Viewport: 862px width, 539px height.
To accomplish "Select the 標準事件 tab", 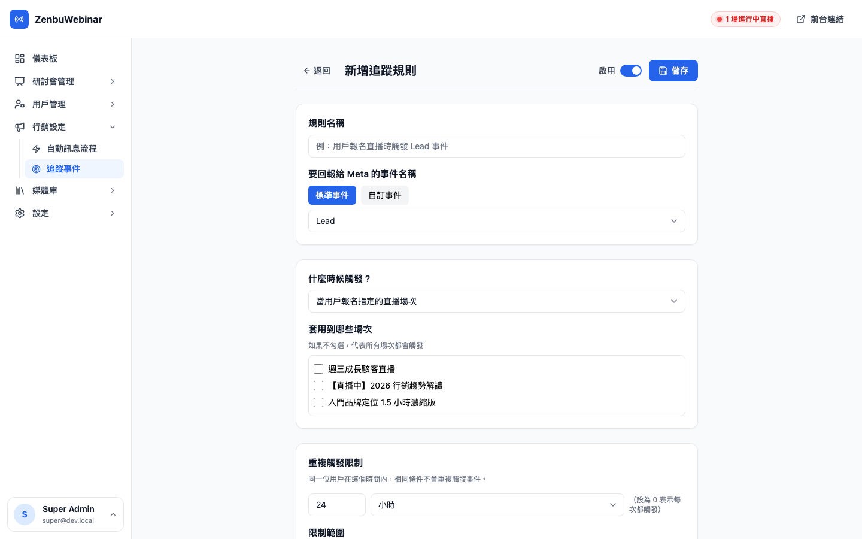I will (332, 195).
